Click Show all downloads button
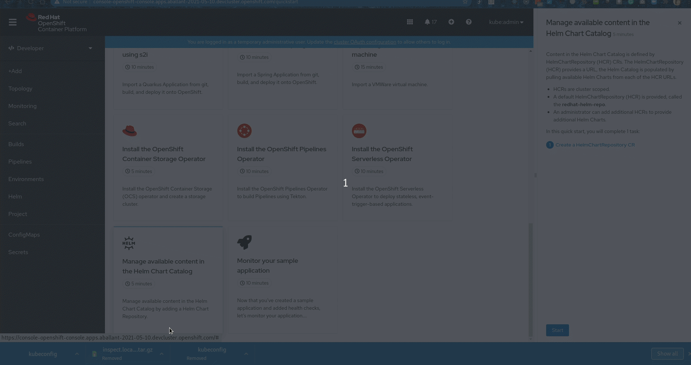This screenshot has height=365, width=691. (667, 354)
